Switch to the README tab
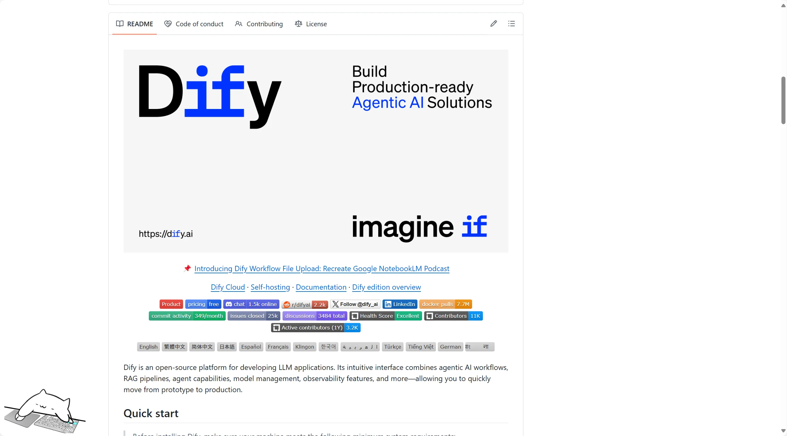Screen dimensions: 787x436 134,24
